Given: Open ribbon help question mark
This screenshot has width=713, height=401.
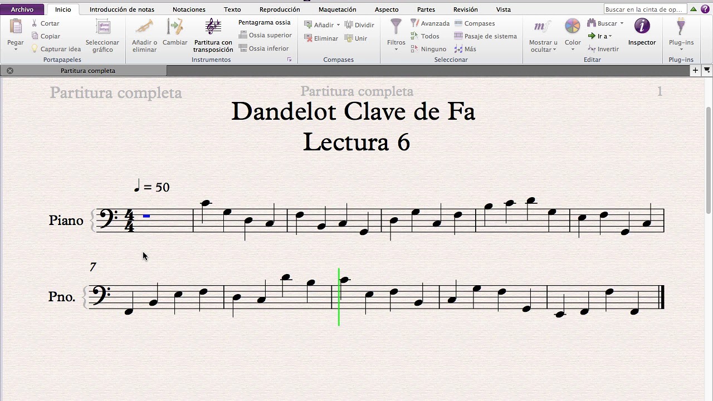Looking at the screenshot, I should click(x=704, y=9).
